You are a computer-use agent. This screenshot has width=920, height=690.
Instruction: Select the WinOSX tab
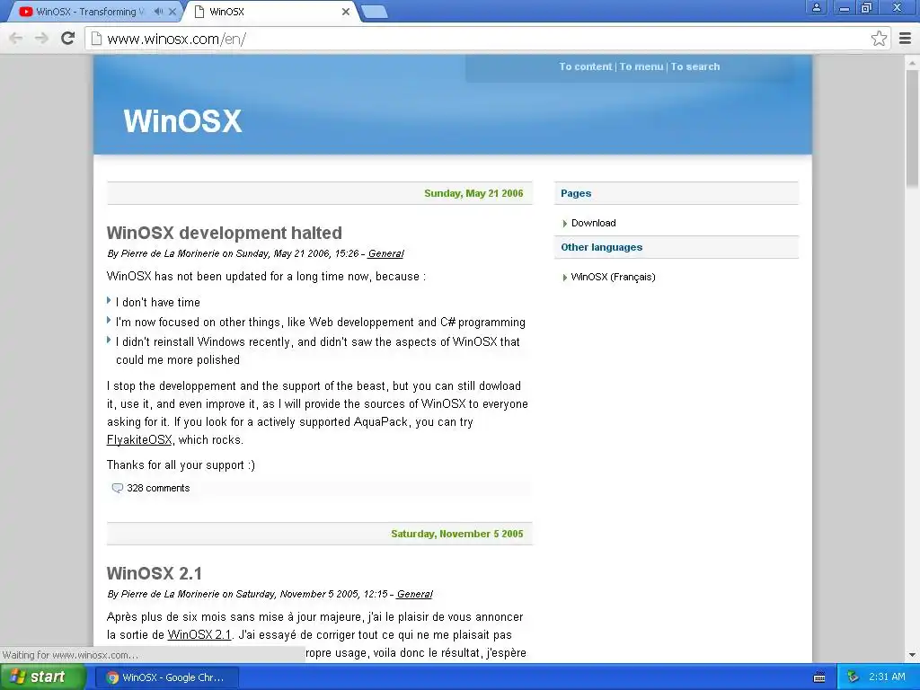270,12
